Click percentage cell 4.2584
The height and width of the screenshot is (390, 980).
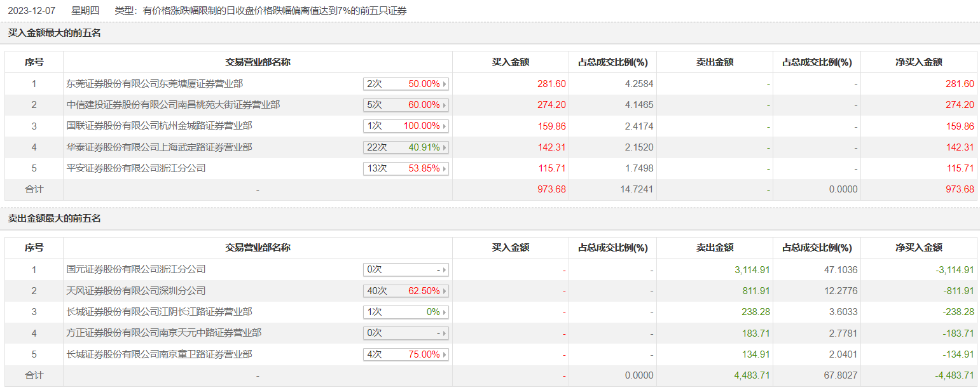638,84
